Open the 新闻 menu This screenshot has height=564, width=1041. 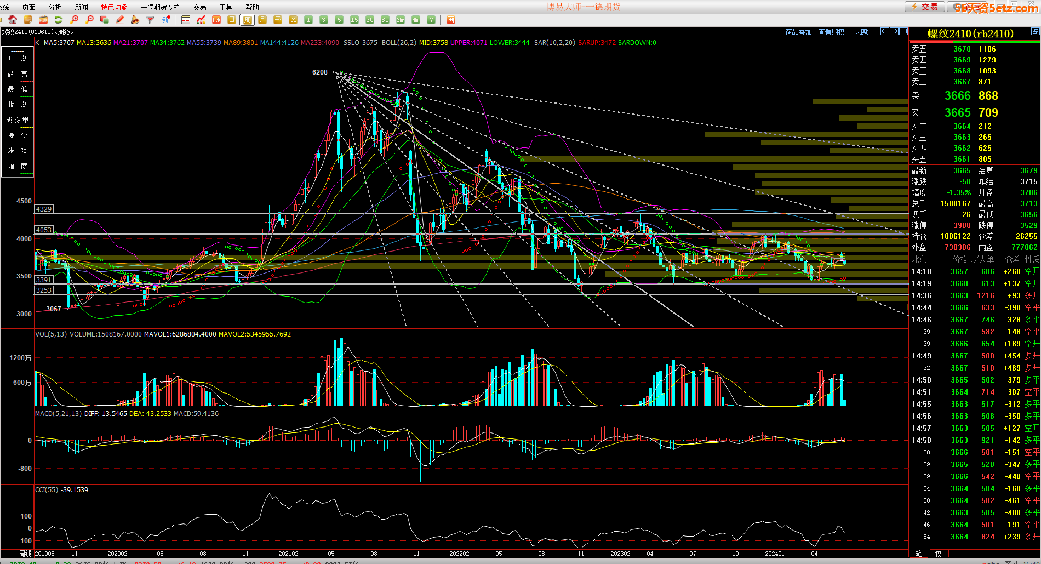(81, 7)
